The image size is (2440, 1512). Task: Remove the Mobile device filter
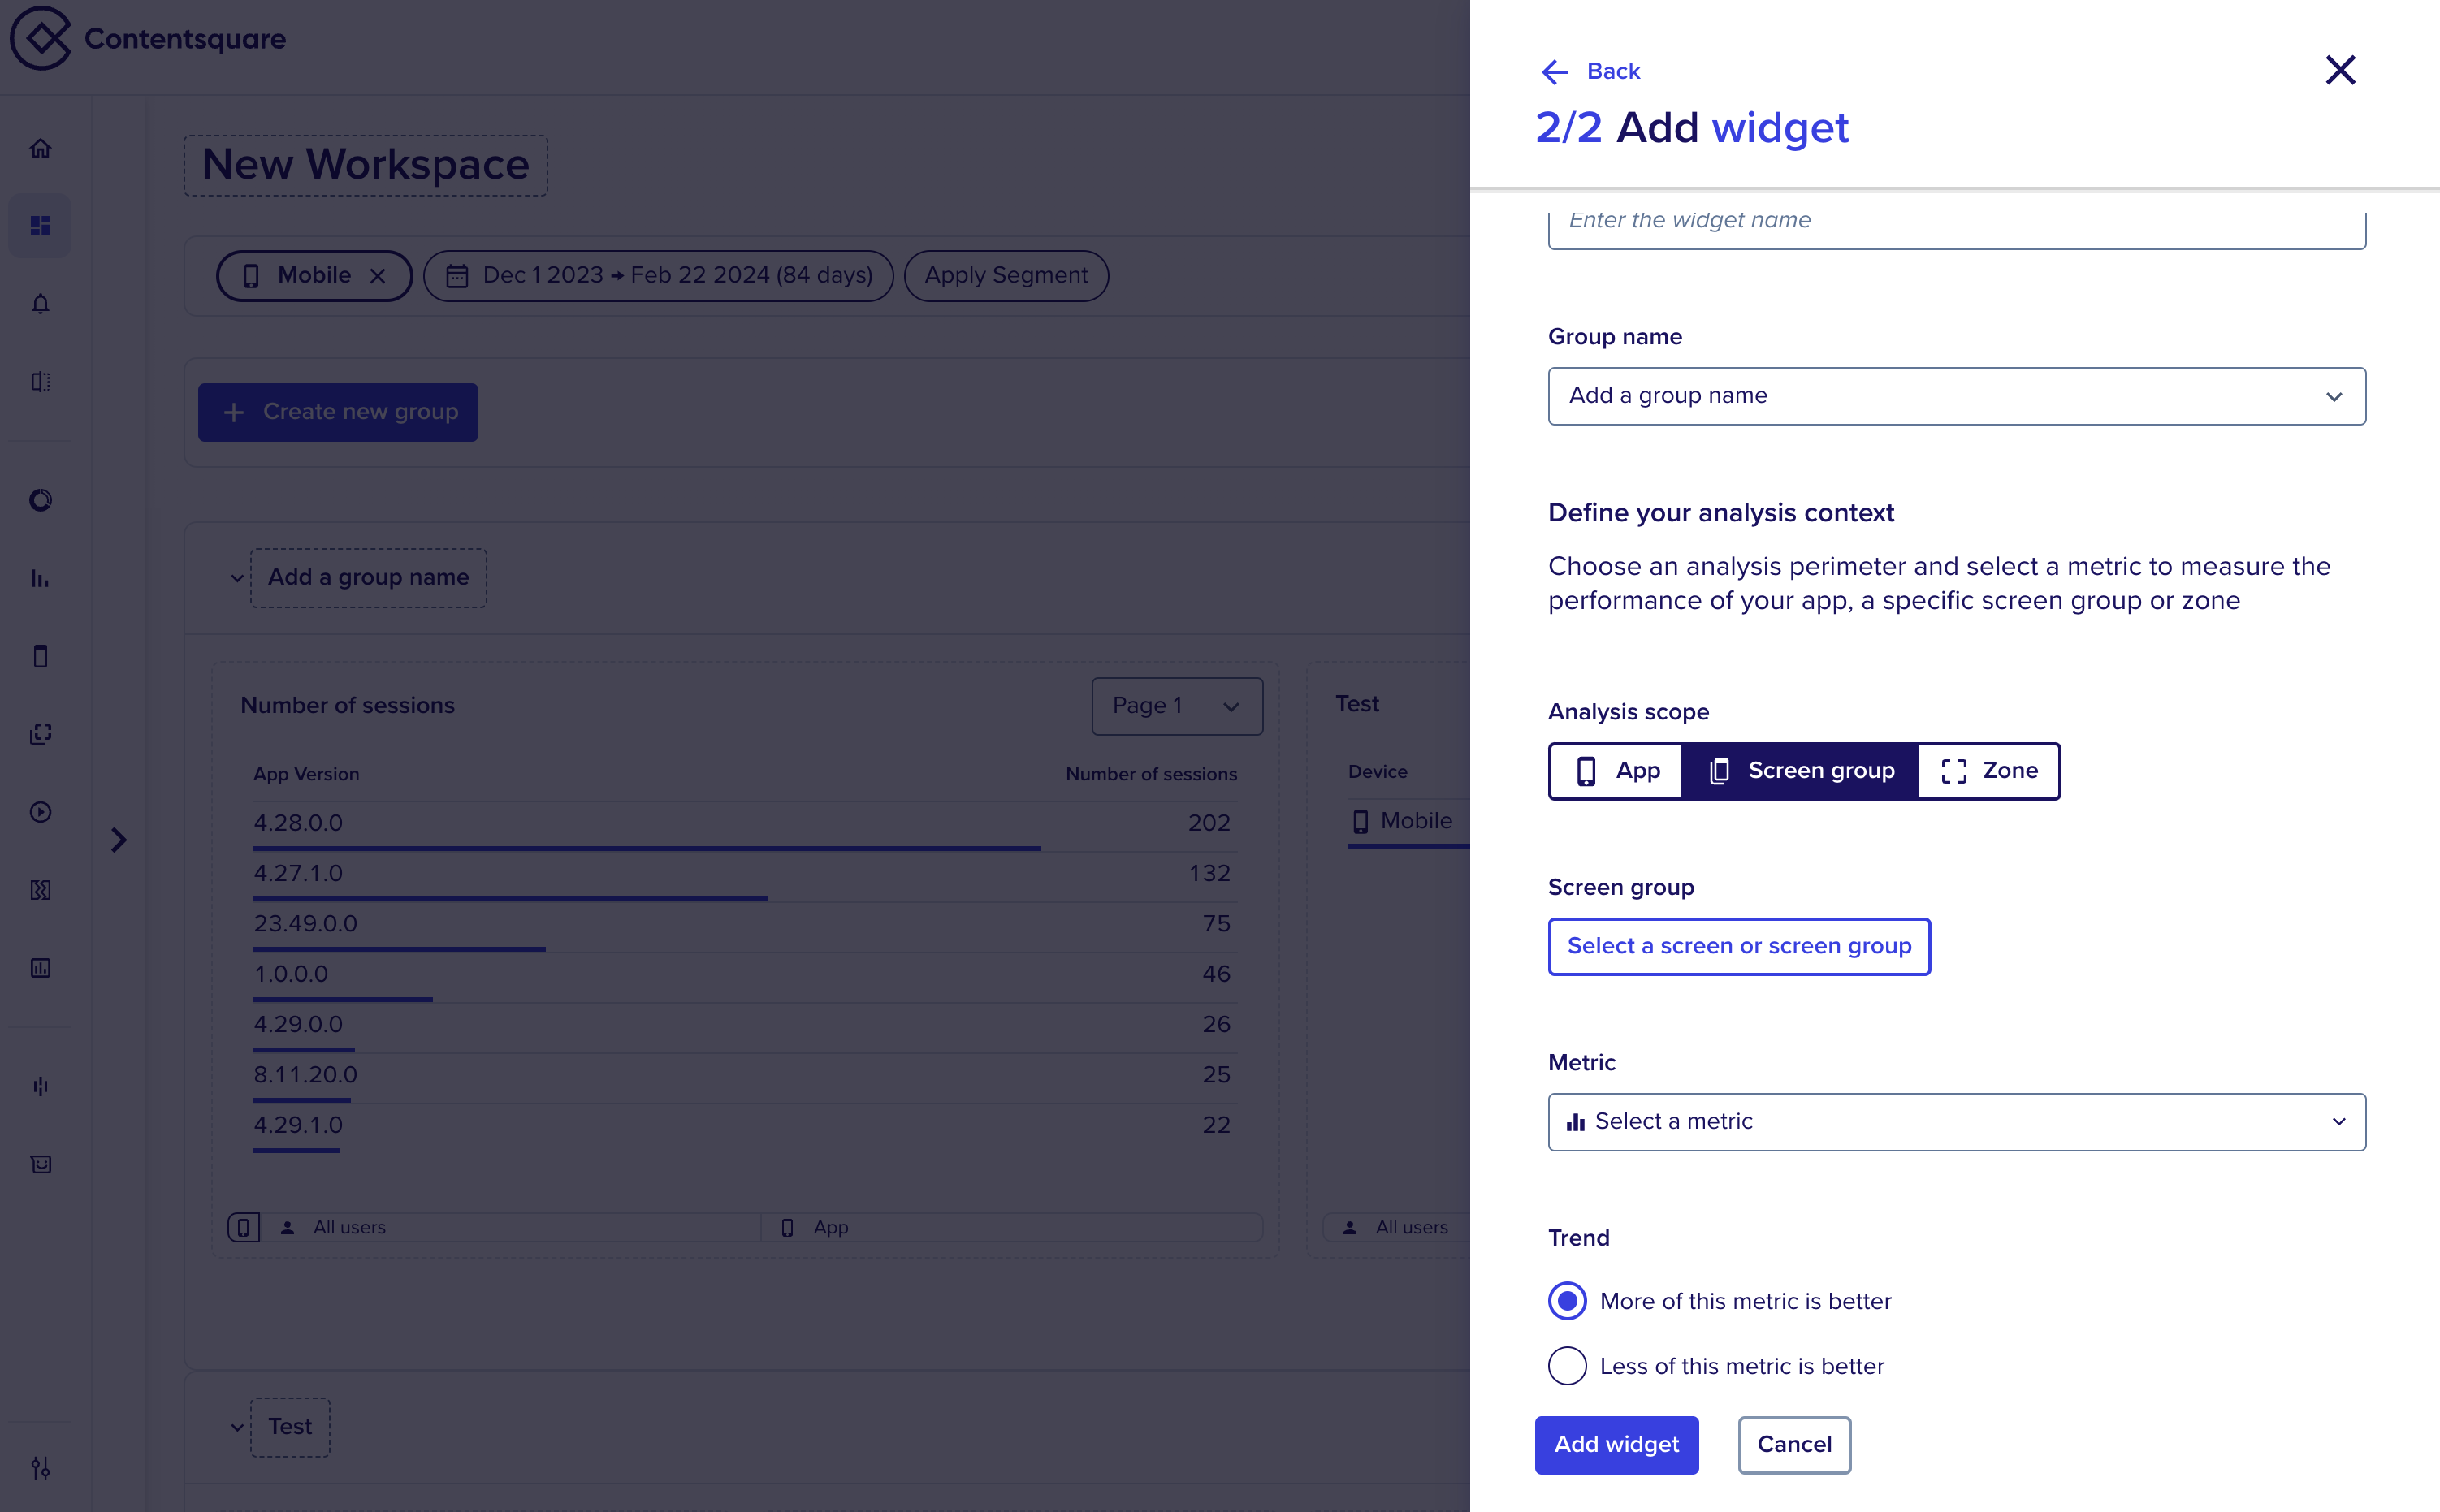tap(377, 276)
